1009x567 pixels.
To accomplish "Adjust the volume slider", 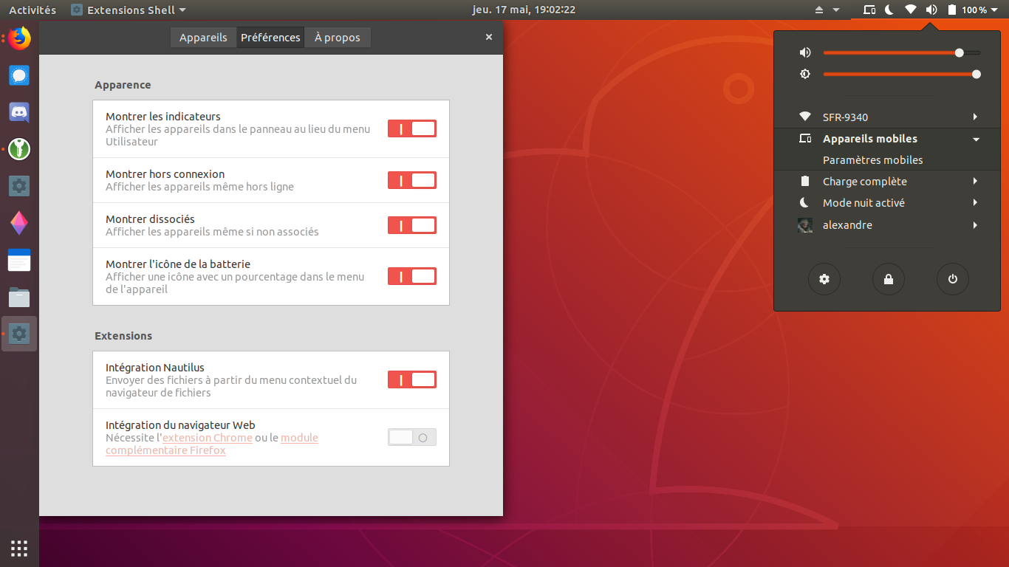I will click(902, 52).
